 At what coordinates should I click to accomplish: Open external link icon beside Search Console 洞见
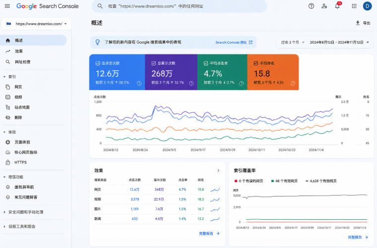(x=251, y=42)
